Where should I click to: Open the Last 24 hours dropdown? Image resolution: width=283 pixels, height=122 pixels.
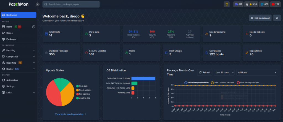pyautogui.click(x=224, y=72)
